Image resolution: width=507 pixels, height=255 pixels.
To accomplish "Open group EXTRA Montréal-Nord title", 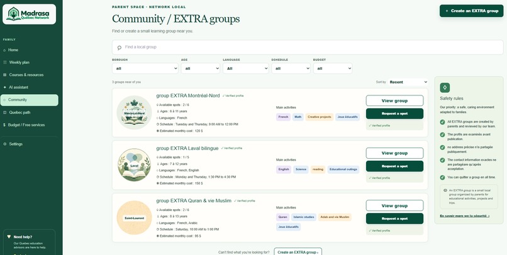I will [x=188, y=96].
